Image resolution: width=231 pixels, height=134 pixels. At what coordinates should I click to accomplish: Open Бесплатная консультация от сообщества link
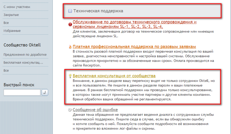pyautogui.click(x=114, y=76)
